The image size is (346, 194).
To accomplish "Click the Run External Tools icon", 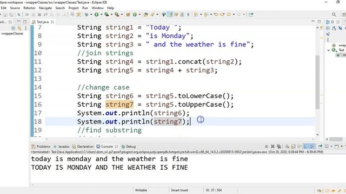I will (x=117, y=15).
